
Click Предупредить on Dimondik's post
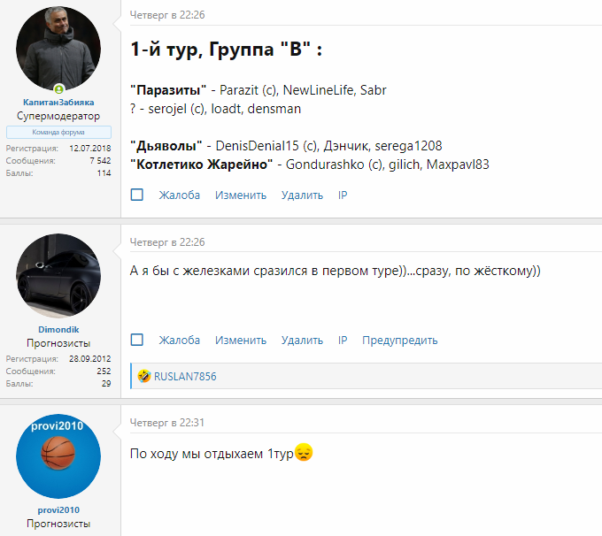(x=399, y=341)
